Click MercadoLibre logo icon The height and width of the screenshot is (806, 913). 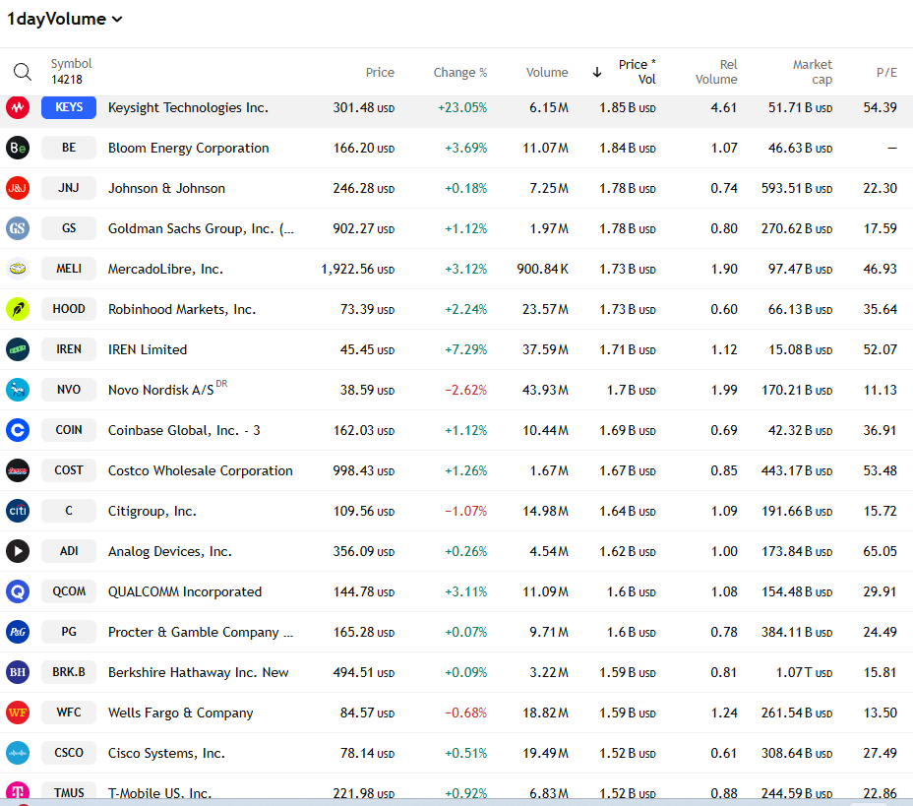[18, 269]
